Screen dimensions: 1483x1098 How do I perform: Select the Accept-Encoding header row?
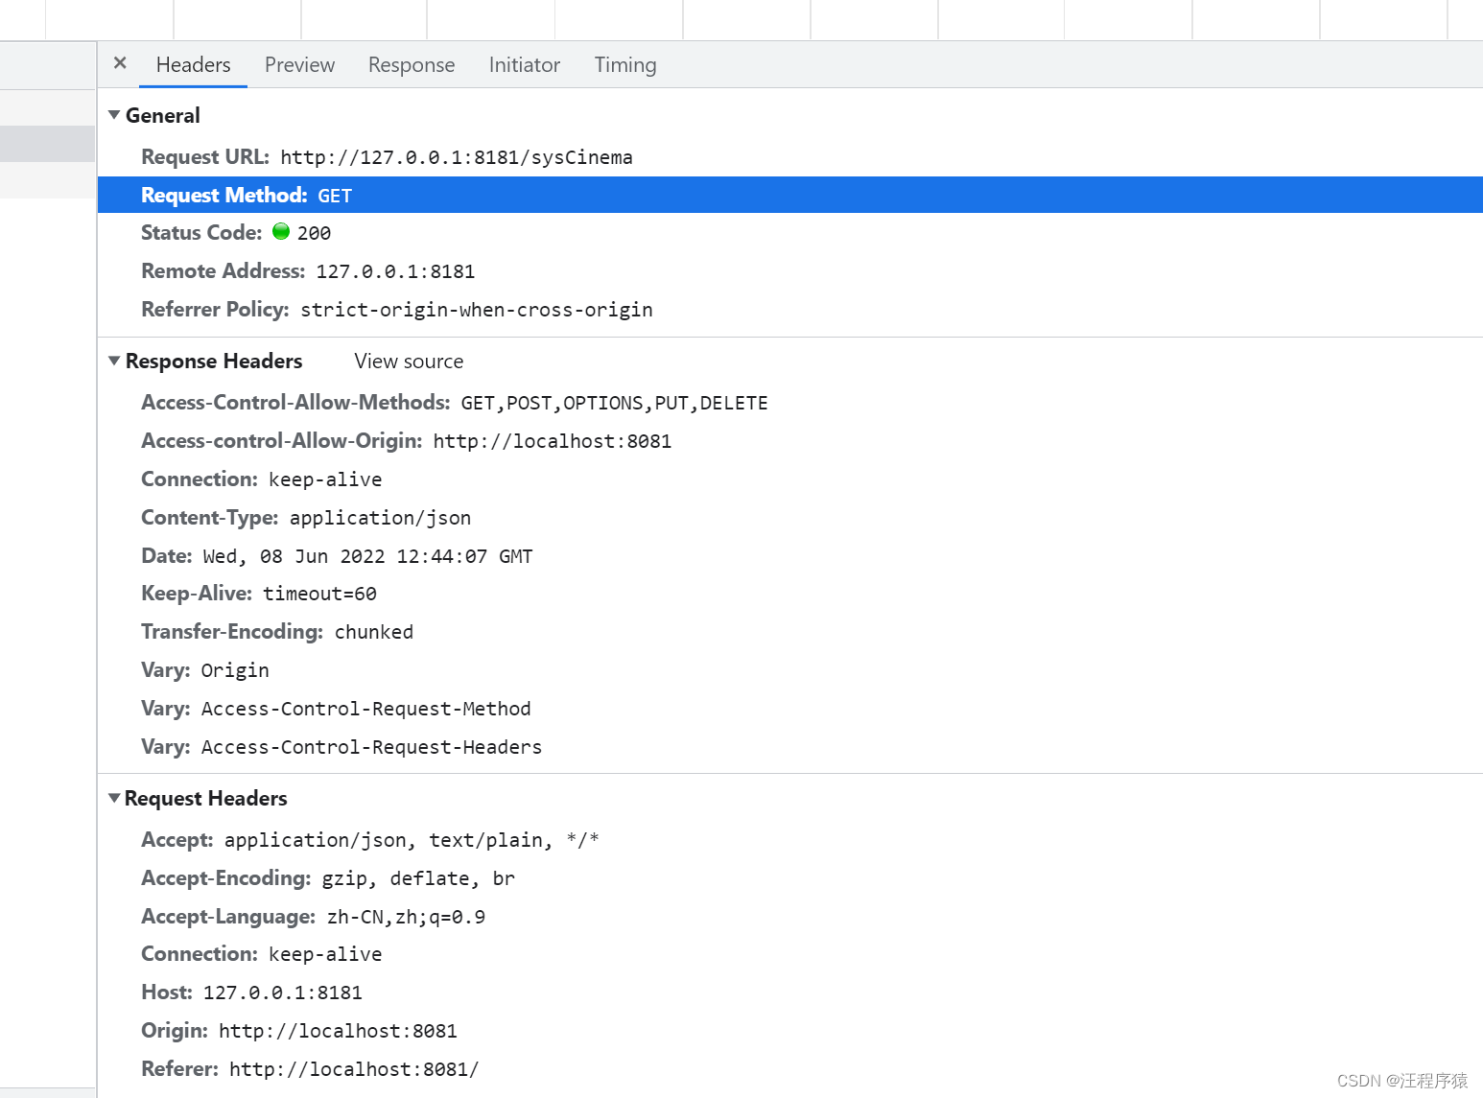[790, 878]
